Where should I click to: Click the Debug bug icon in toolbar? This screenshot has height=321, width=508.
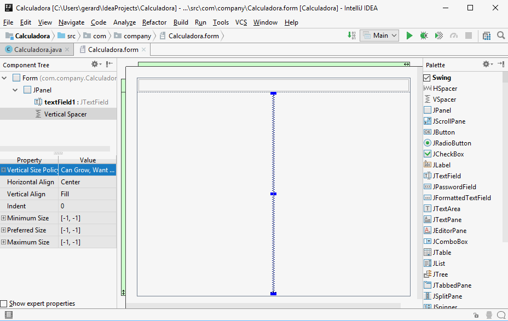(424, 36)
